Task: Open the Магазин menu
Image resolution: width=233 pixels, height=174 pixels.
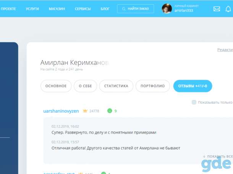Action: 57,9
